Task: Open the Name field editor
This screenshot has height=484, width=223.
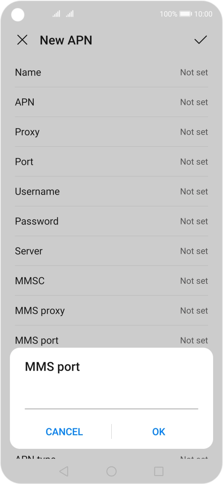Action: point(111,72)
